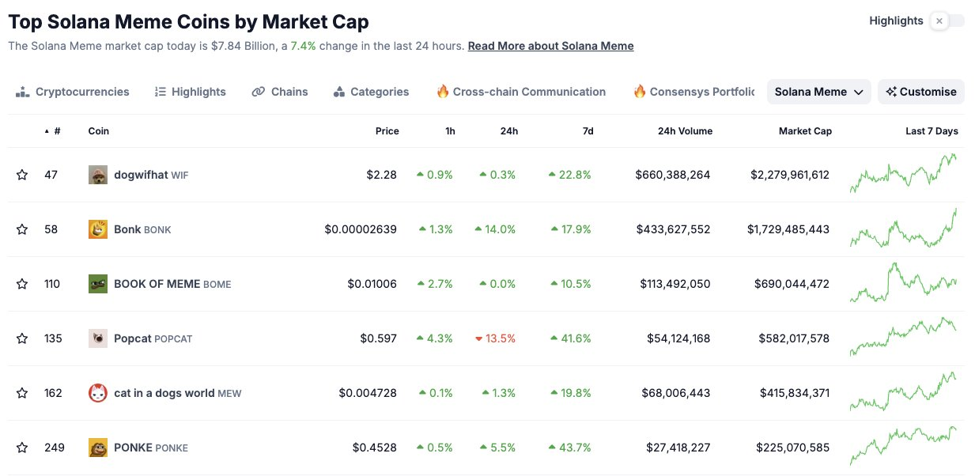Open the Chains tab

pos(280,92)
